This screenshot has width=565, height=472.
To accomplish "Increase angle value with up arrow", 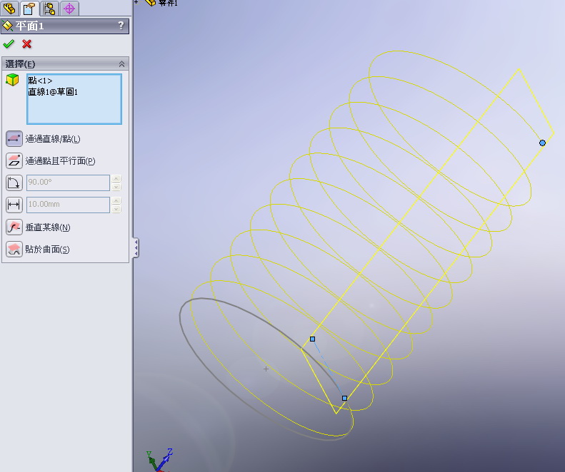I will click(x=116, y=178).
